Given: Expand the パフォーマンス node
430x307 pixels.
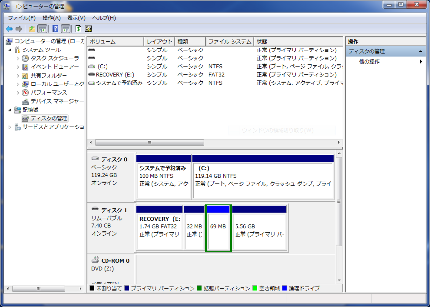Looking at the screenshot, I should (x=18, y=93).
